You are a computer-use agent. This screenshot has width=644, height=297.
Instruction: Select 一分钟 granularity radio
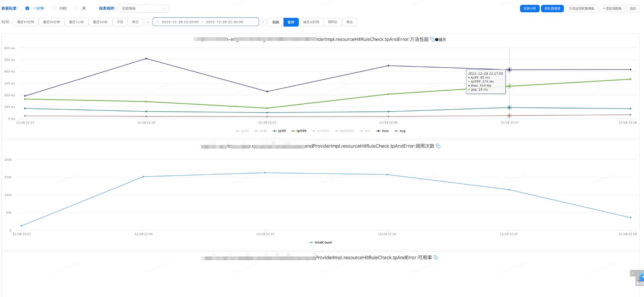point(27,8)
